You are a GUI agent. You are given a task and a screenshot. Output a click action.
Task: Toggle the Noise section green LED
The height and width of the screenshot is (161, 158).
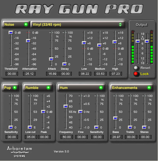pyautogui.click(x=26, y=25)
